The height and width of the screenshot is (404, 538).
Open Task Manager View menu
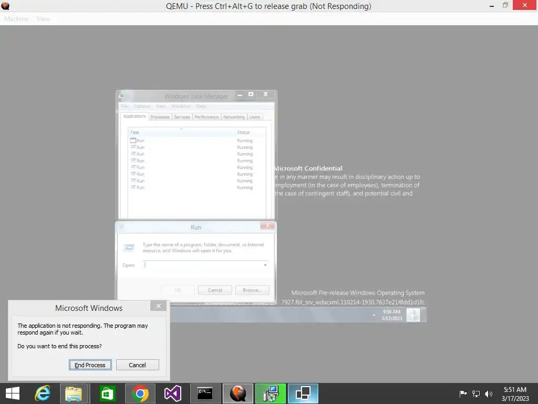(x=161, y=106)
